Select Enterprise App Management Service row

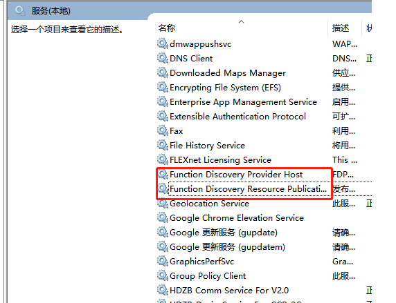coord(243,102)
